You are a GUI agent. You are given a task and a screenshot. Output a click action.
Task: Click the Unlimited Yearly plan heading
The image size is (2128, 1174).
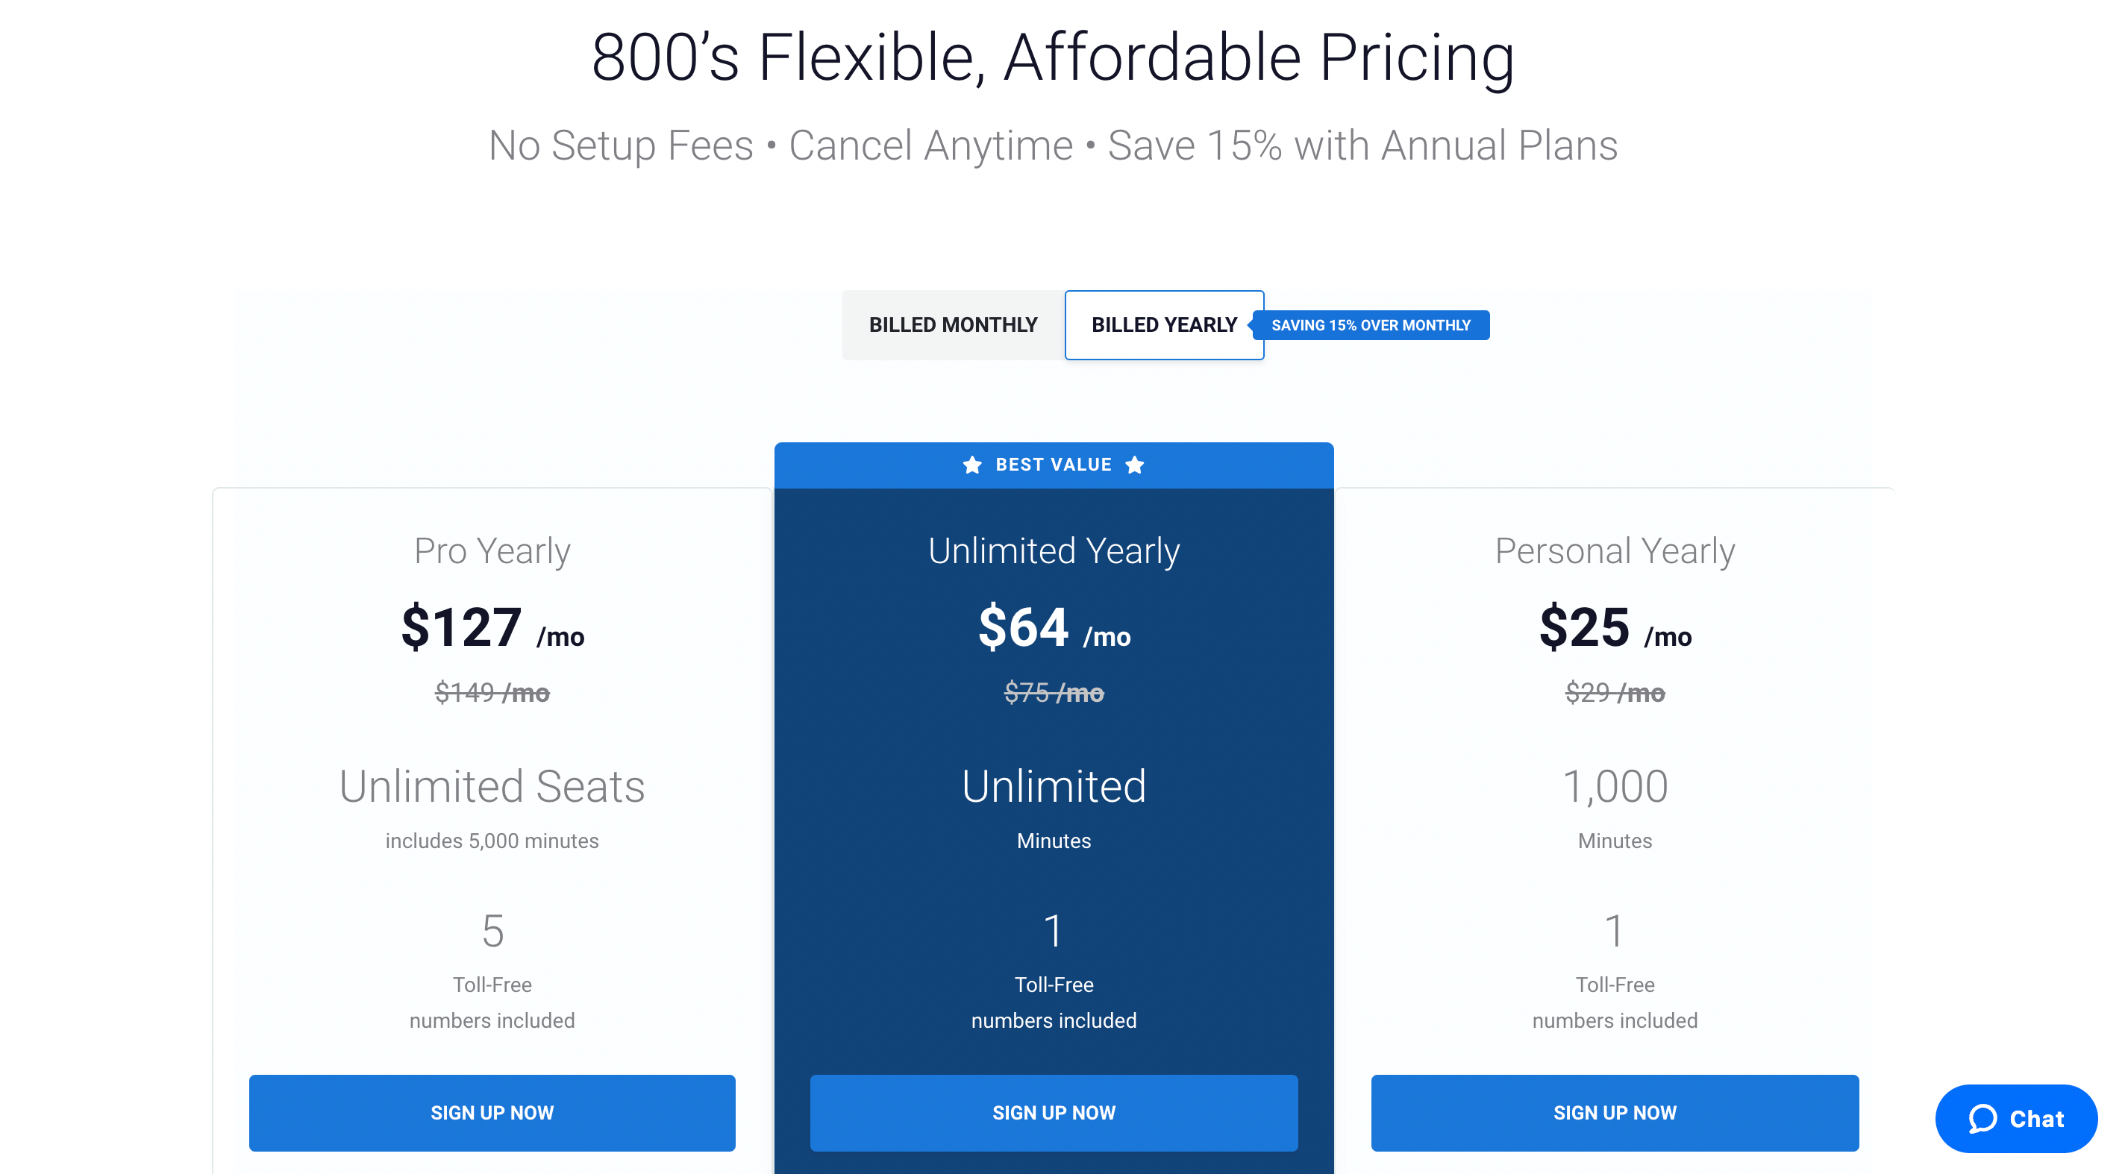(1054, 550)
